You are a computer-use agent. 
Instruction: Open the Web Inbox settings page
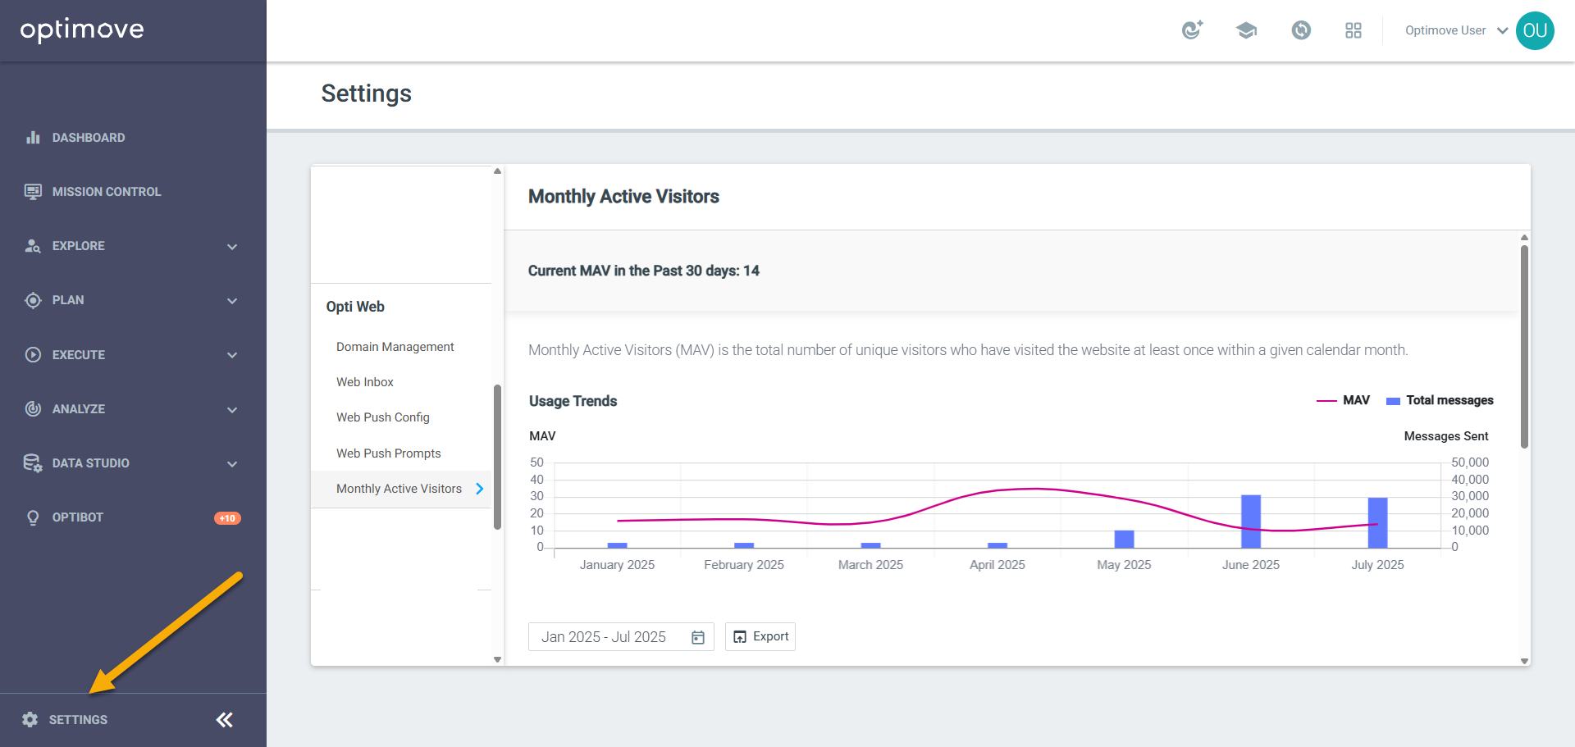365,382
